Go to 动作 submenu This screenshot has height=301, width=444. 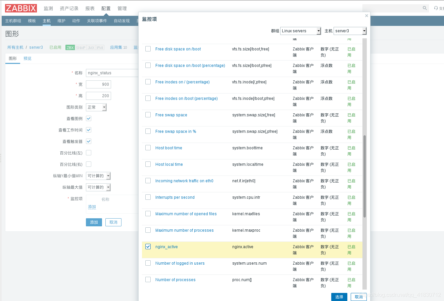pos(76,21)
